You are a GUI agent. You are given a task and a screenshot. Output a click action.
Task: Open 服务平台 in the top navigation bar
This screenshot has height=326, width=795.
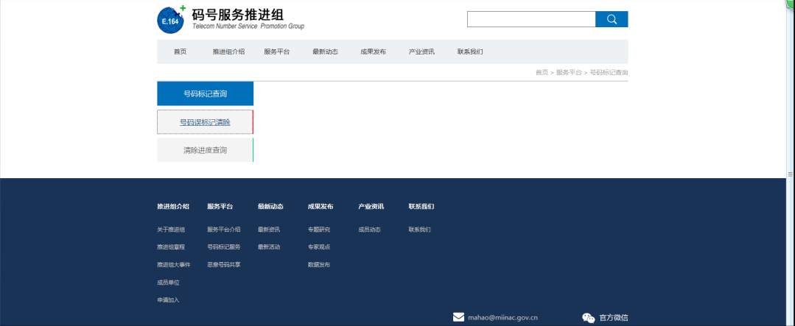tap(277, 52)
